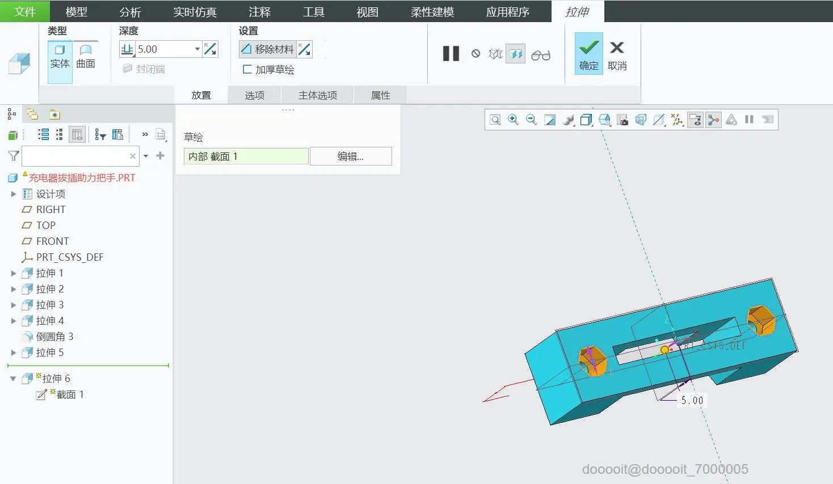Select the datum display filters icon
Image resolution: width=833 pixels, height=484 pixels.
tap(676, 120)
